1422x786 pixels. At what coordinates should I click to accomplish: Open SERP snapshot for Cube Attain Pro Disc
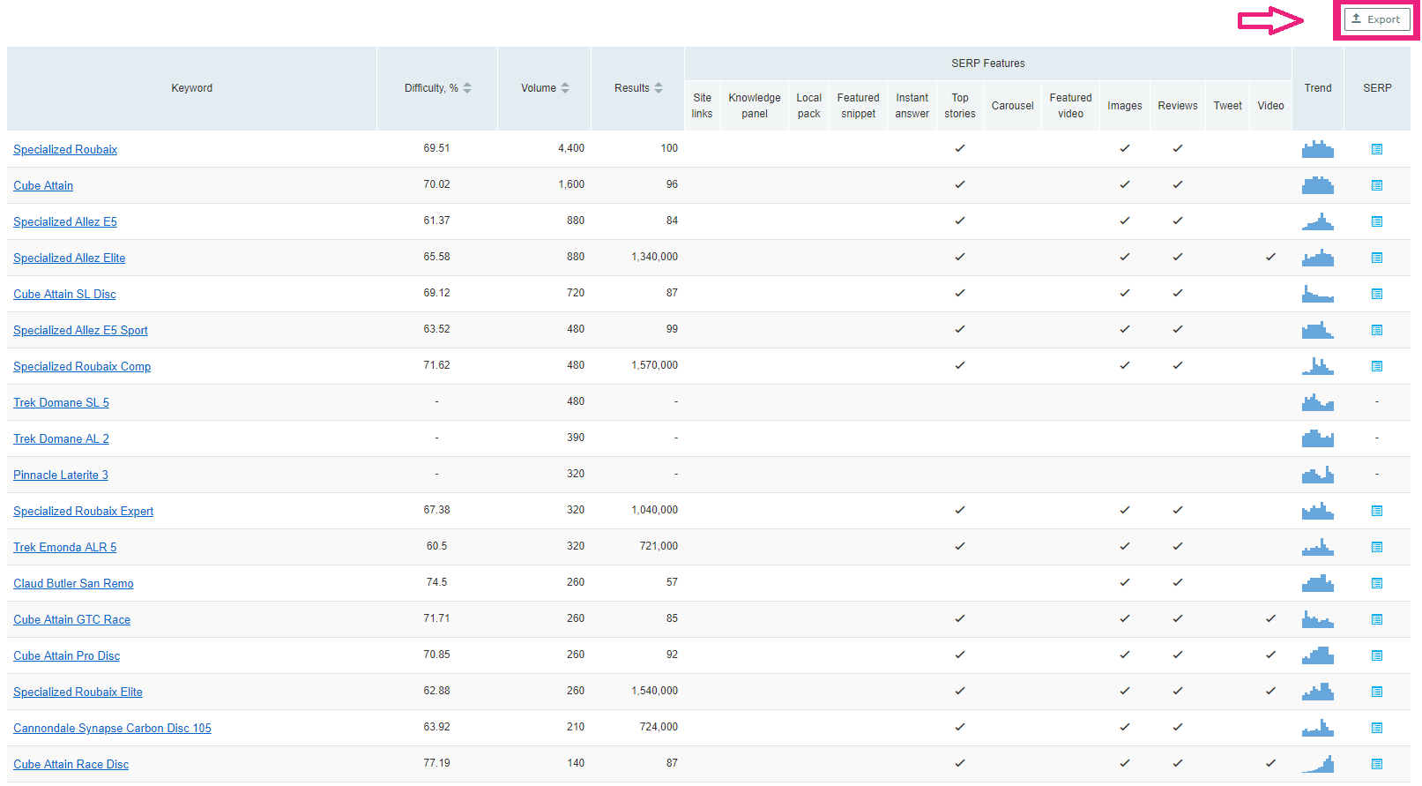(x=1377, y=655)
